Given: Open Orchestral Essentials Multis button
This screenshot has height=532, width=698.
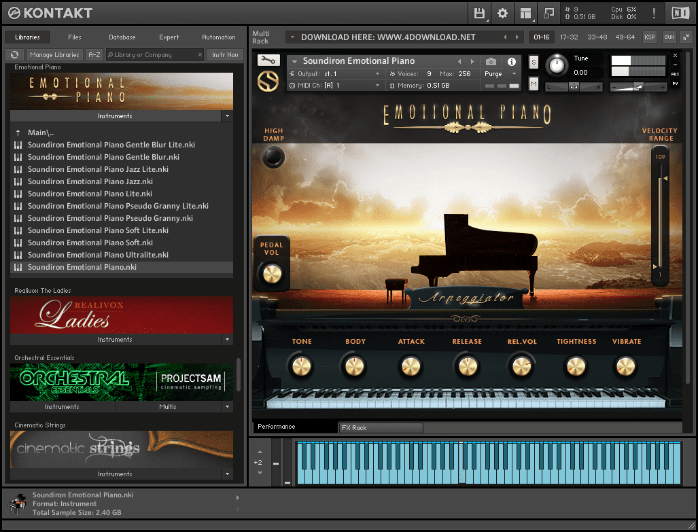Looking at the screenshot, I should 168,406.
